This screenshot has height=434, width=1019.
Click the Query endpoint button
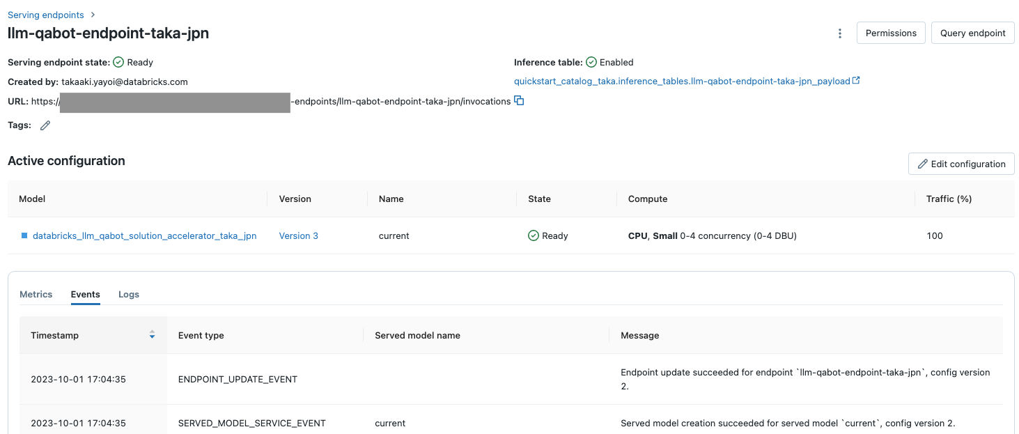tap(972, 33)
